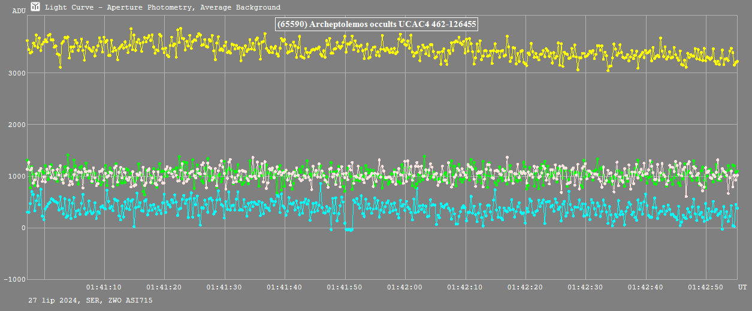Click time label 01:42:40
Viewport: 752px width, 311px height.
click(646, 288)
